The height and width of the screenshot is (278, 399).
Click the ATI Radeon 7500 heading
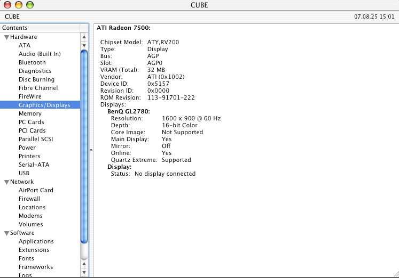[123, 28]
